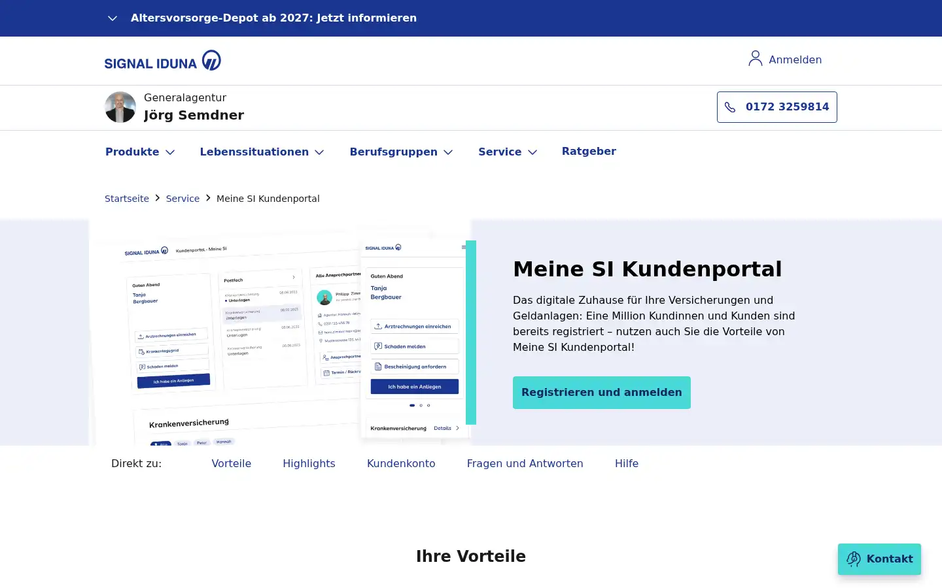Go to homepage via Signal Iduna logo
942x588 pixels.
[163, 61]
